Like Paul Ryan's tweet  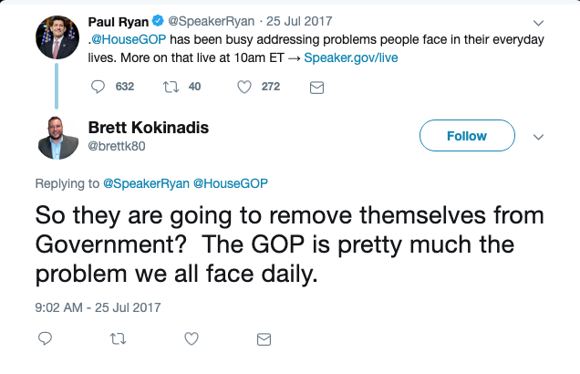coord(244,87)
